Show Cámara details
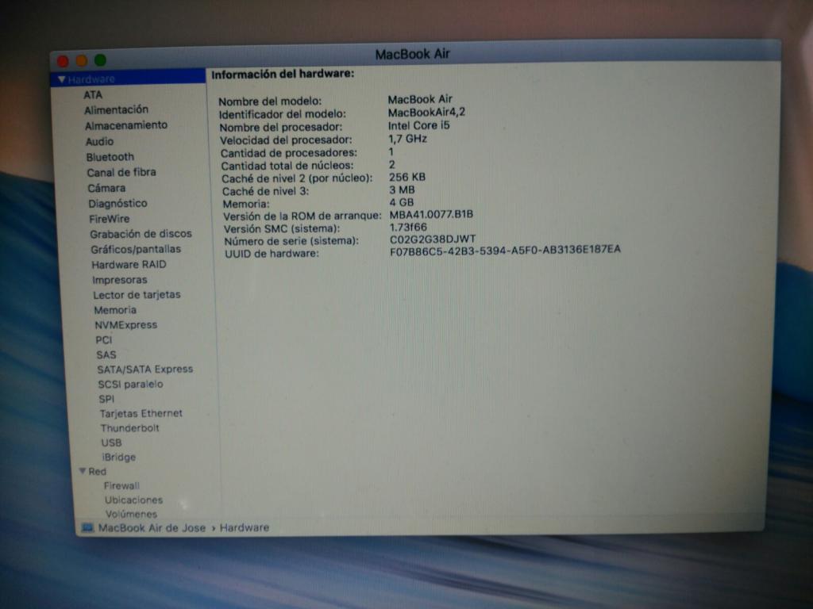The height and width of the screenshot is (609, 813). tap(106, 188)
